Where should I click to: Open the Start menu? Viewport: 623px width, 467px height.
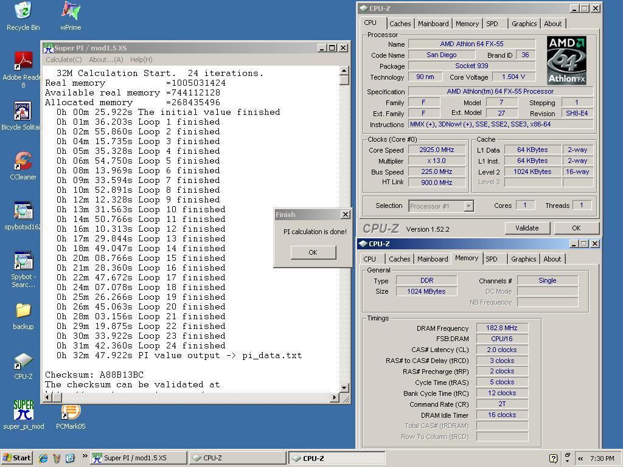pos(16,458)
